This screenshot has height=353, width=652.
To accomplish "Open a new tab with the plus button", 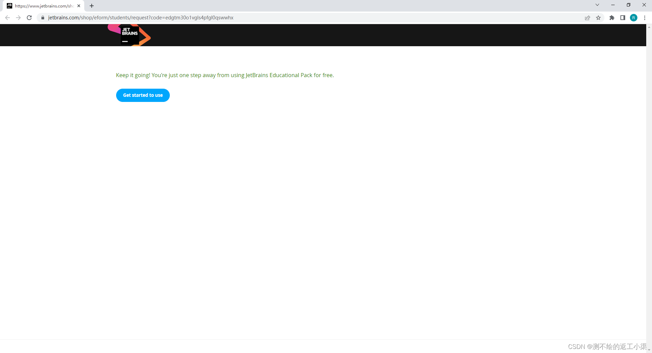I will pos(92,6).
